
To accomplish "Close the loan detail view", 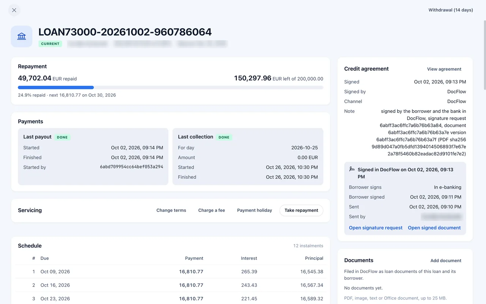I will [14, 10].
